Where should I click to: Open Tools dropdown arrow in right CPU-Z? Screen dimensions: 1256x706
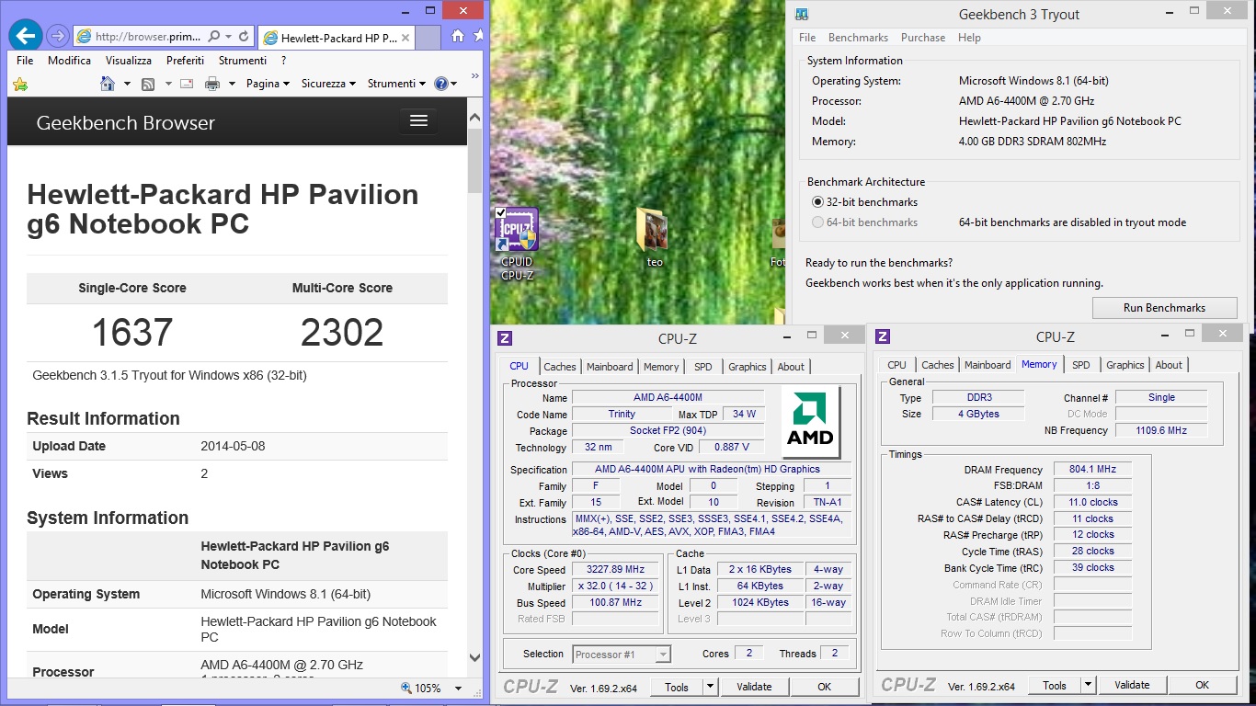[x=1088, y=685]
